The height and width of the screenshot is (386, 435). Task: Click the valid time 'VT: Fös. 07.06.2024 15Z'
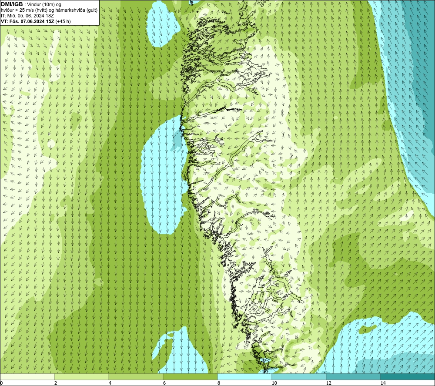28,21
